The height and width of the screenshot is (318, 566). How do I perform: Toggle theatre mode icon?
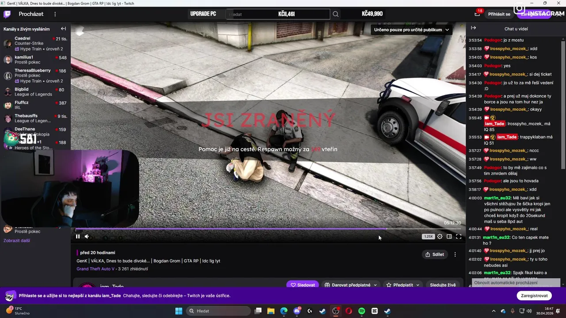(x=449, y=236)
